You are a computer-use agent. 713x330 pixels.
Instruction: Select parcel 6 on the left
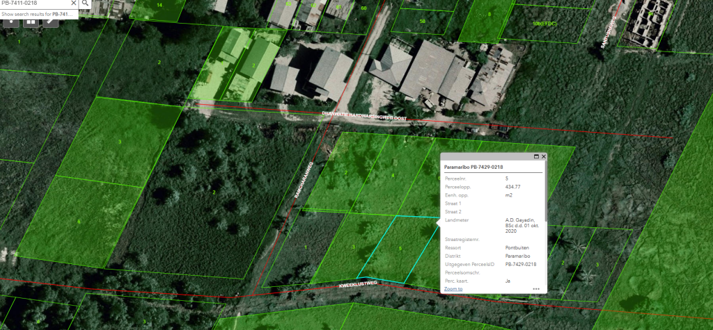pos(79,222)
